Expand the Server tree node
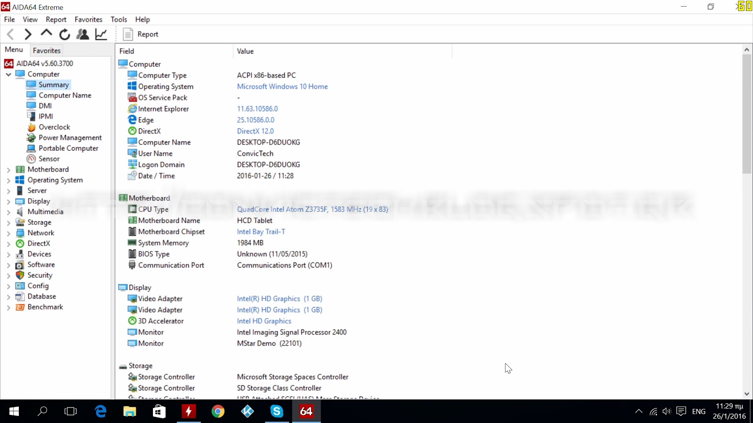Viewport: 753px width, 423px height. click(8, 191)
